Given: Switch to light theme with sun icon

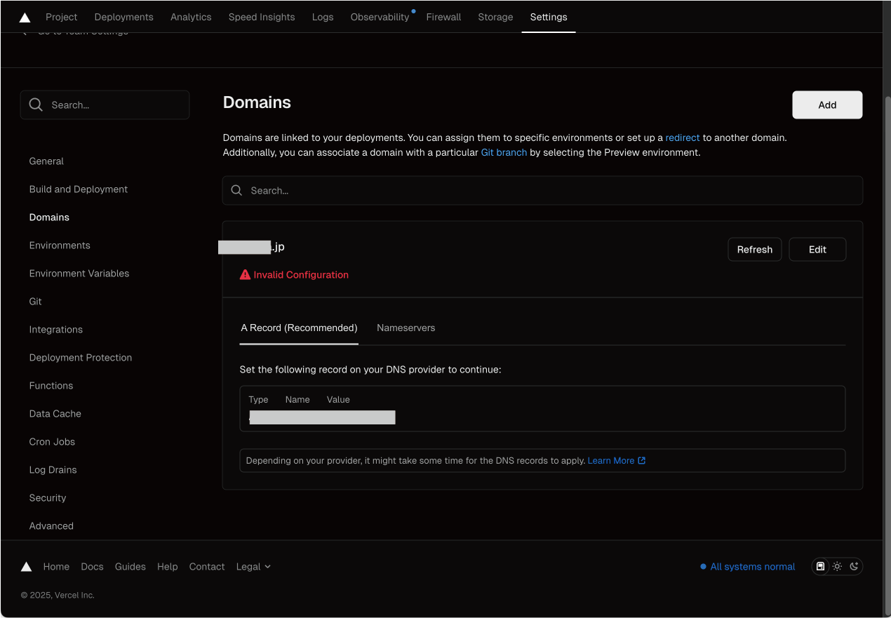Looking at the screenshot, I should (837, 567).
